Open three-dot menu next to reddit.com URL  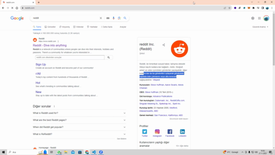click(x=58, y=41)
